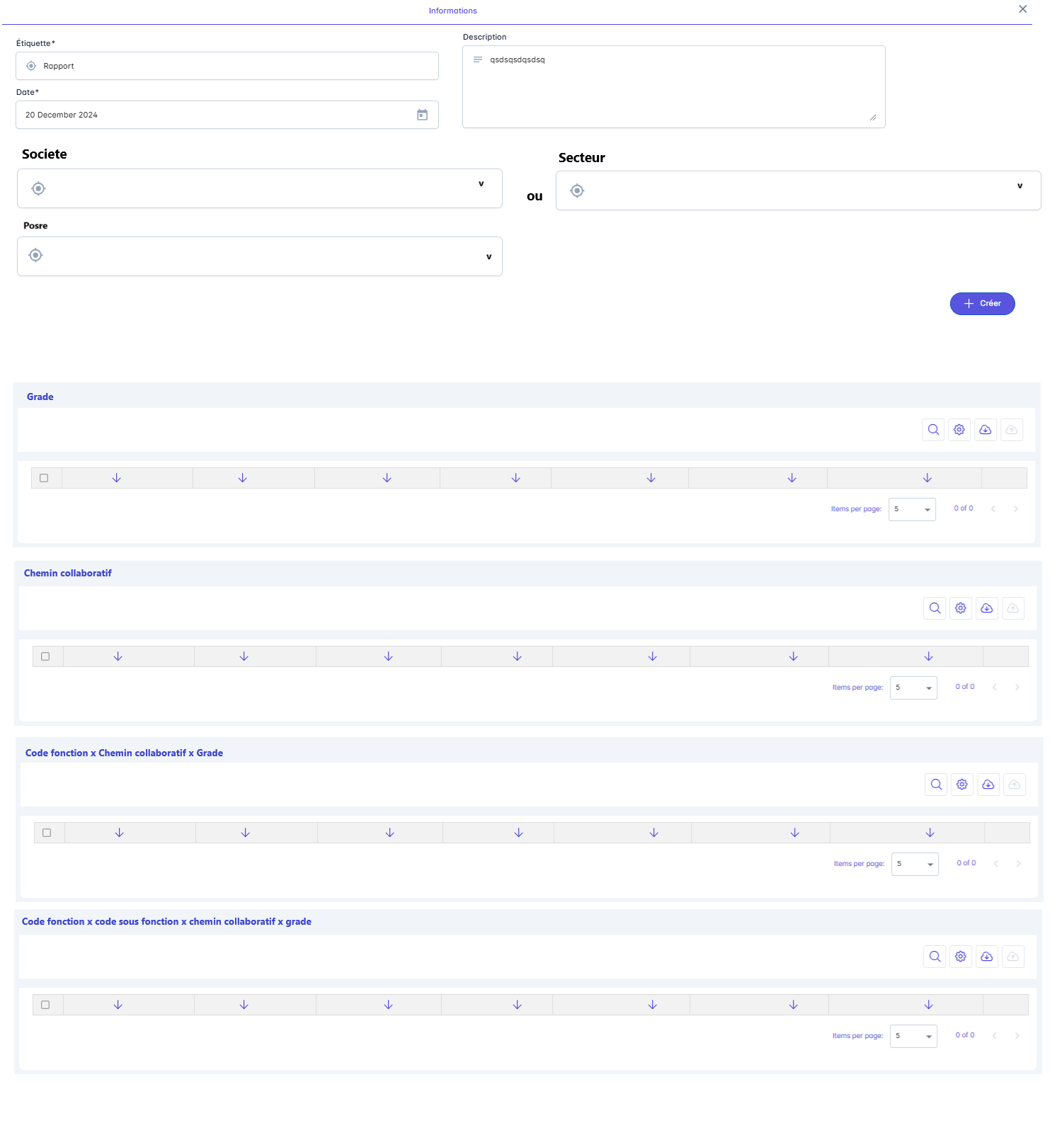Tick select-all checkbox in Code fonction x Chemin collaboratif x Grade table

pos(47,833)
